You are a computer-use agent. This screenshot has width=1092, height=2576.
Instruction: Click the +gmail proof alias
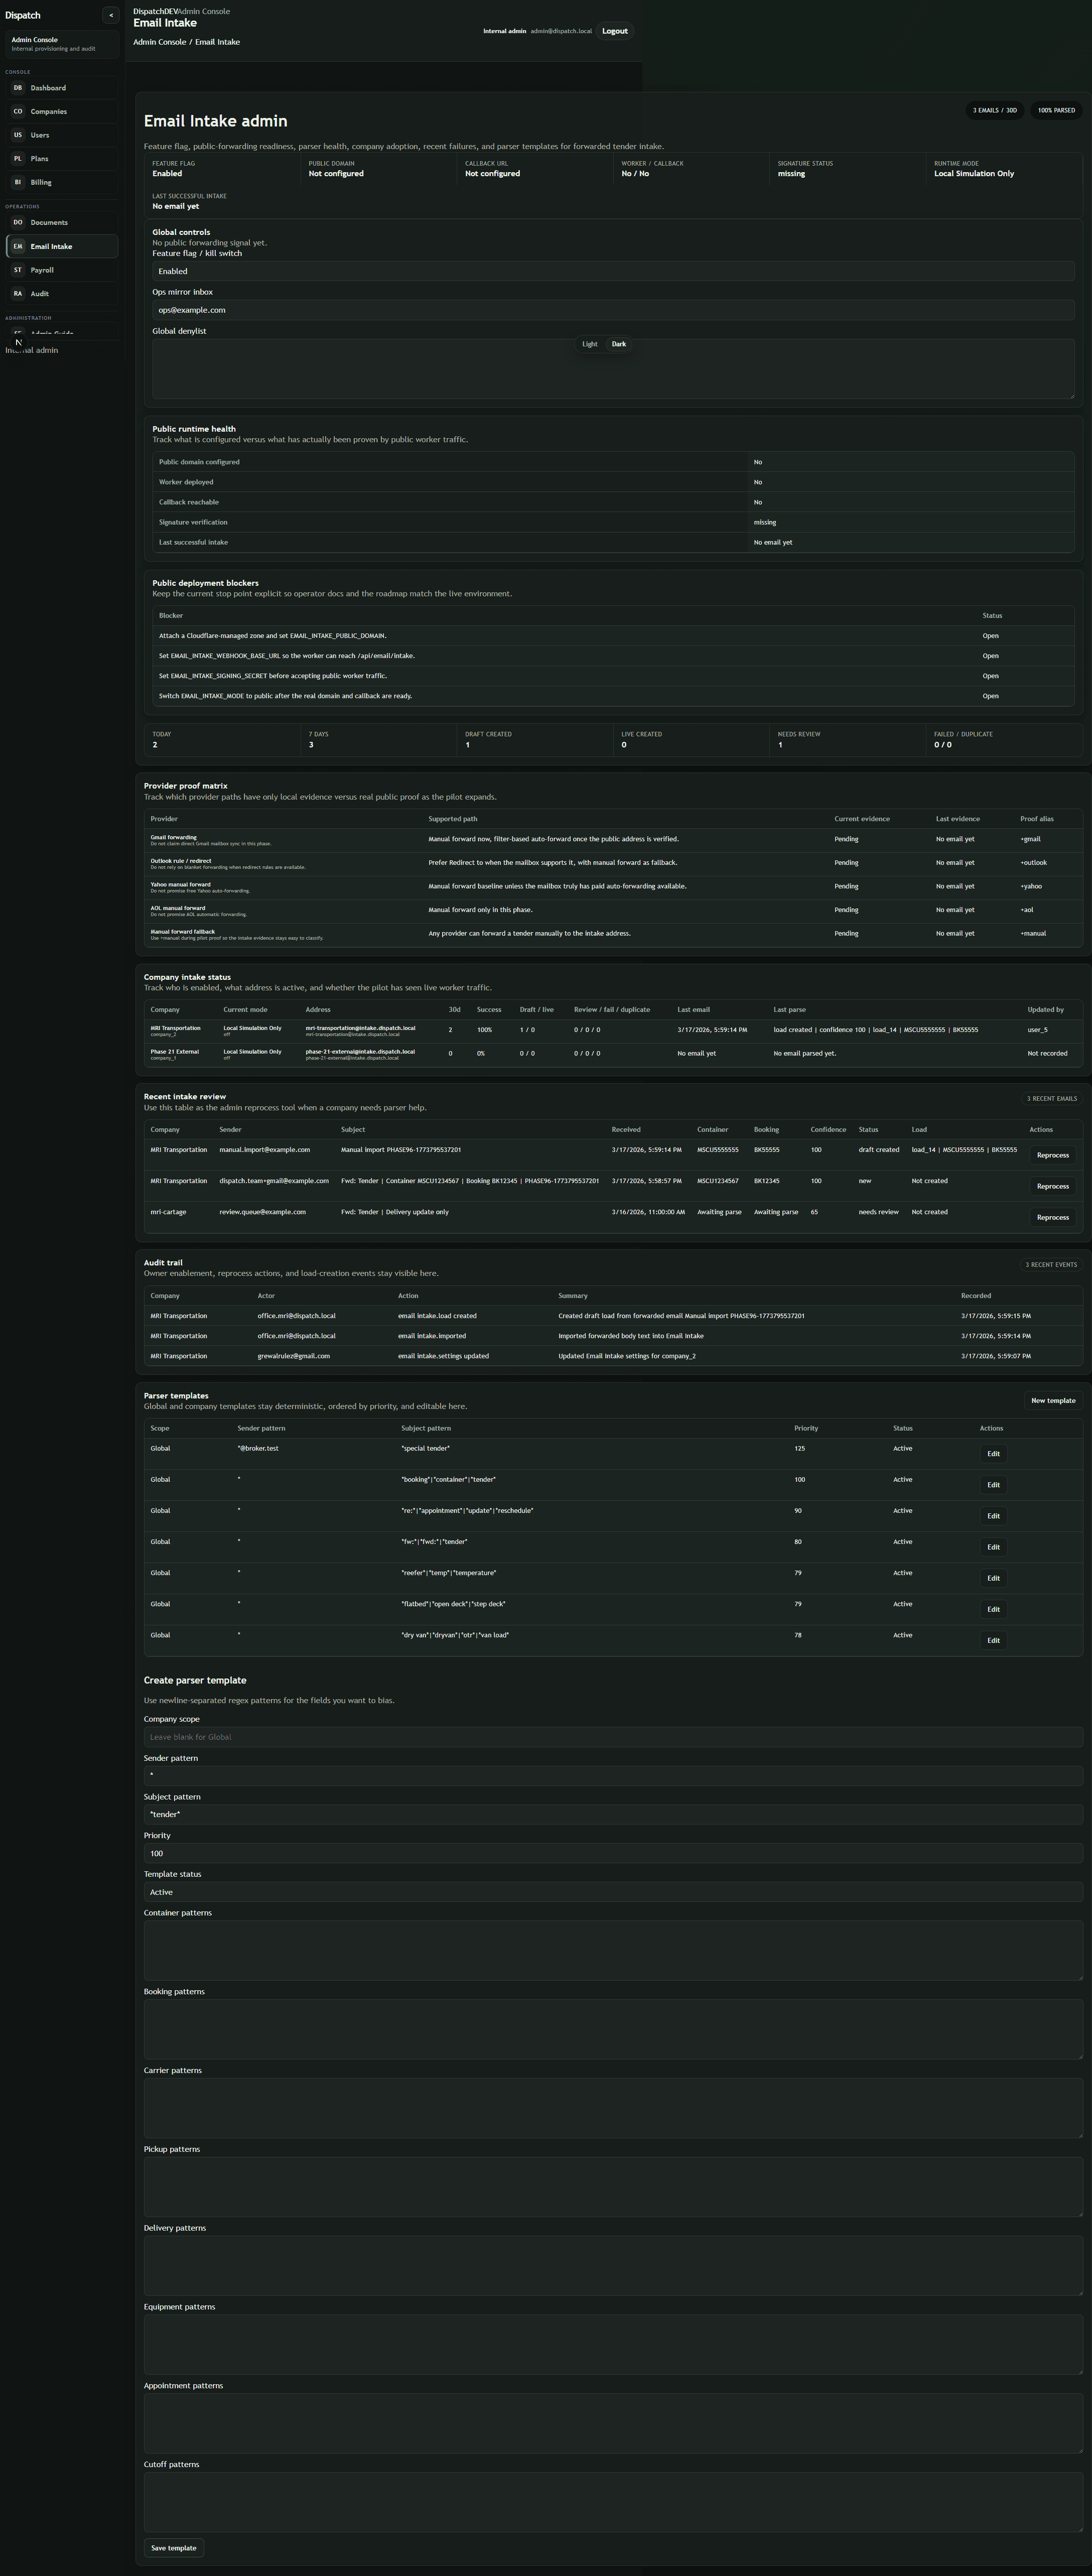point(1030,839)
